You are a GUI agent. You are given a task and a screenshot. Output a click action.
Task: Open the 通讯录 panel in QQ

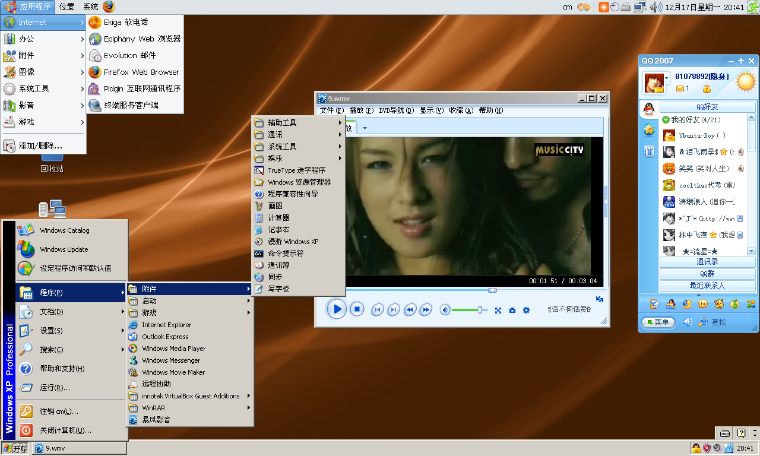(707, 262)
